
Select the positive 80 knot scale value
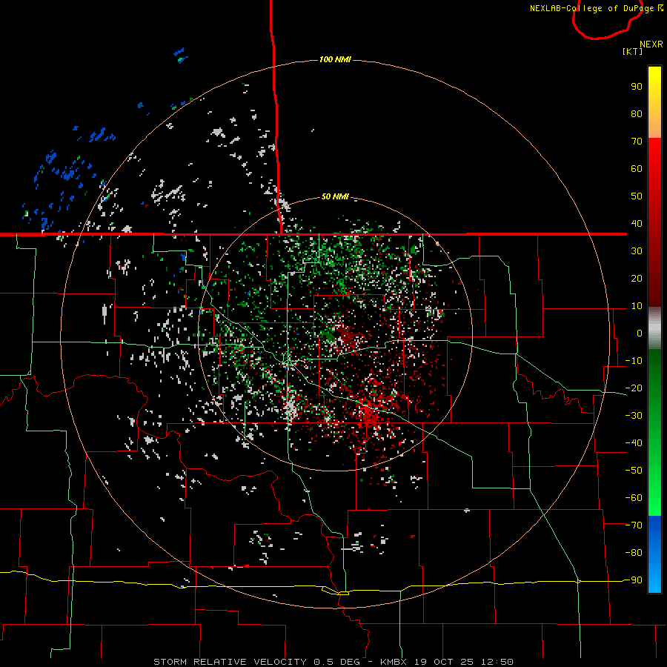tap(637, 113)
